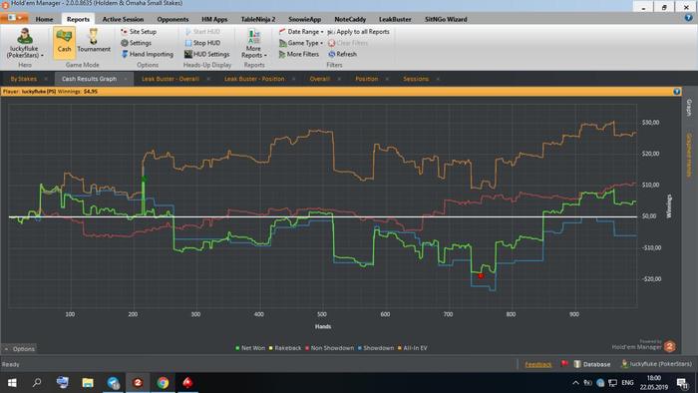Close the Sessions tab
Image resolution: width=698 pixels, height=393 pixels.
click(x=438, y=79)
